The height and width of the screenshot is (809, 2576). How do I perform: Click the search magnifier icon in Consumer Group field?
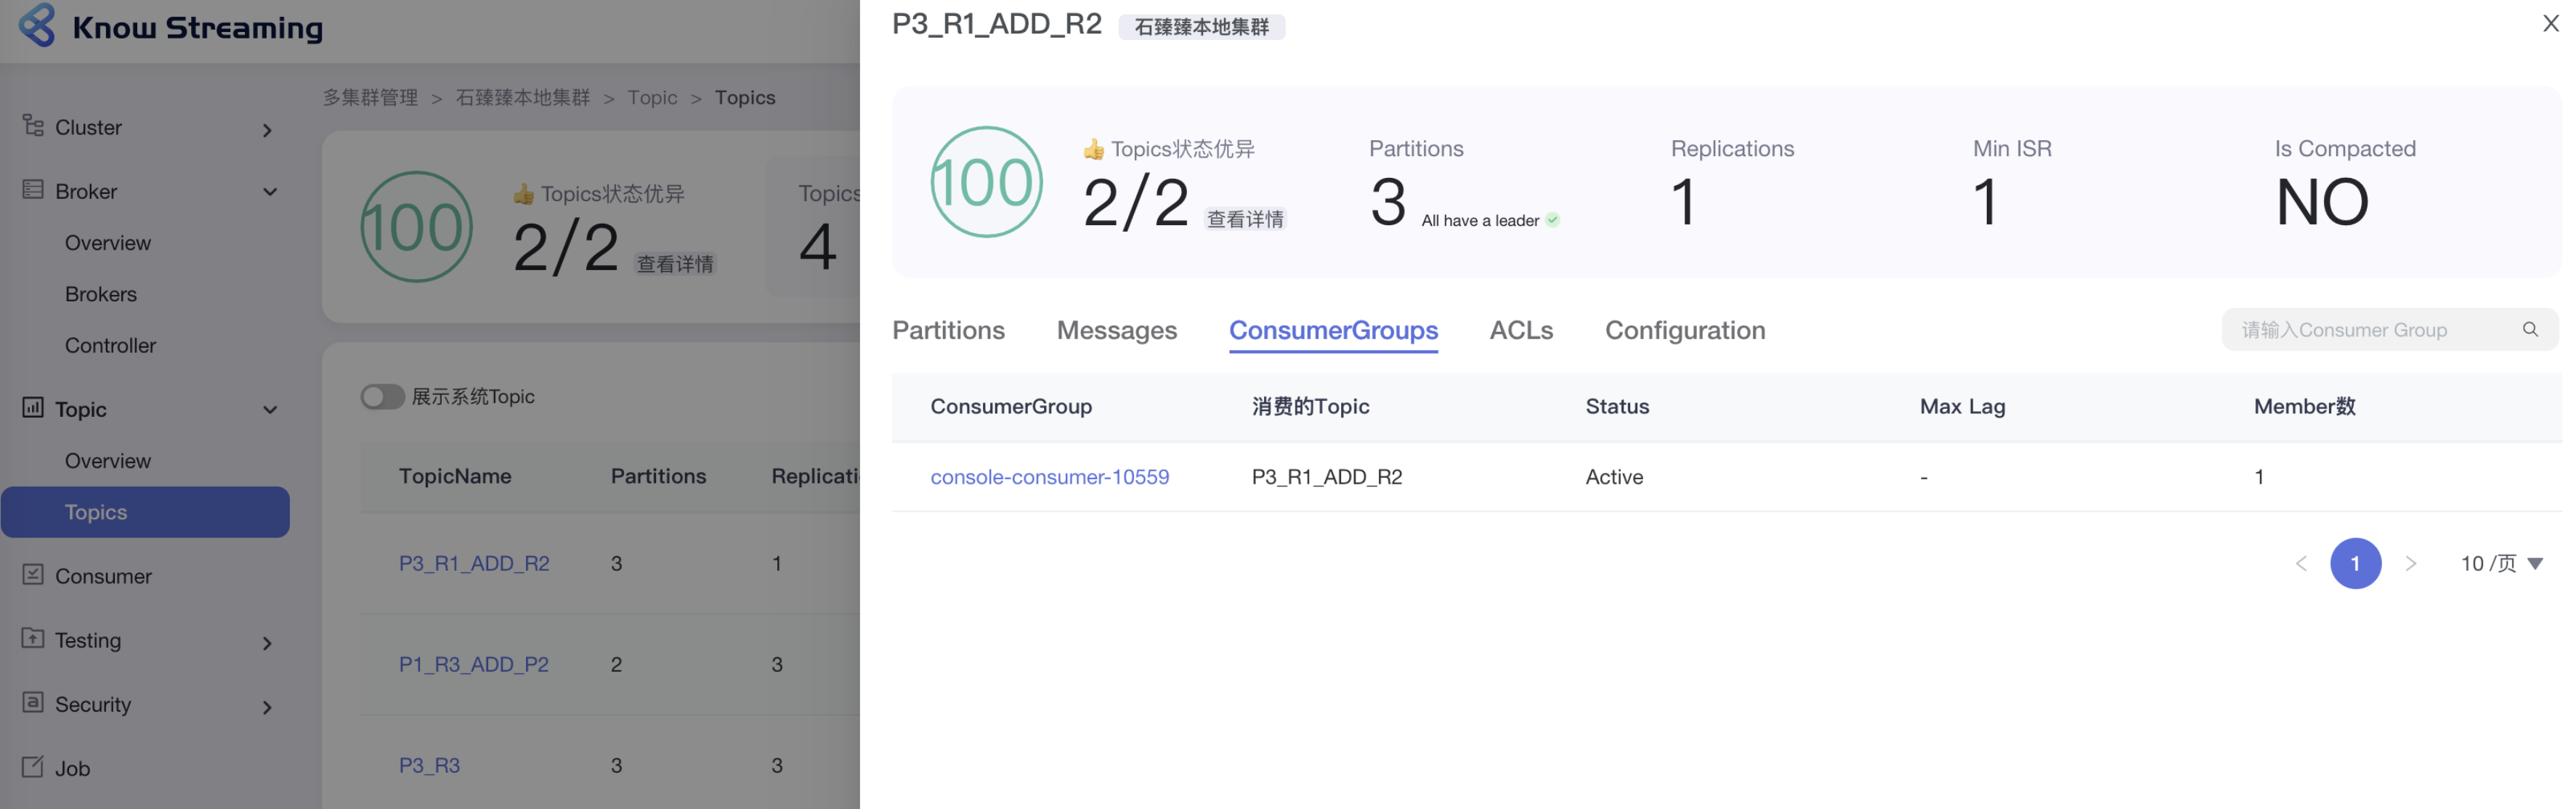(x=2530, y=330)
